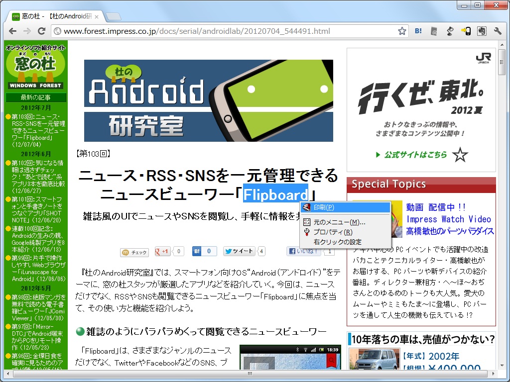Click the 【第103回】 label above headline

(x=93, y=154)
